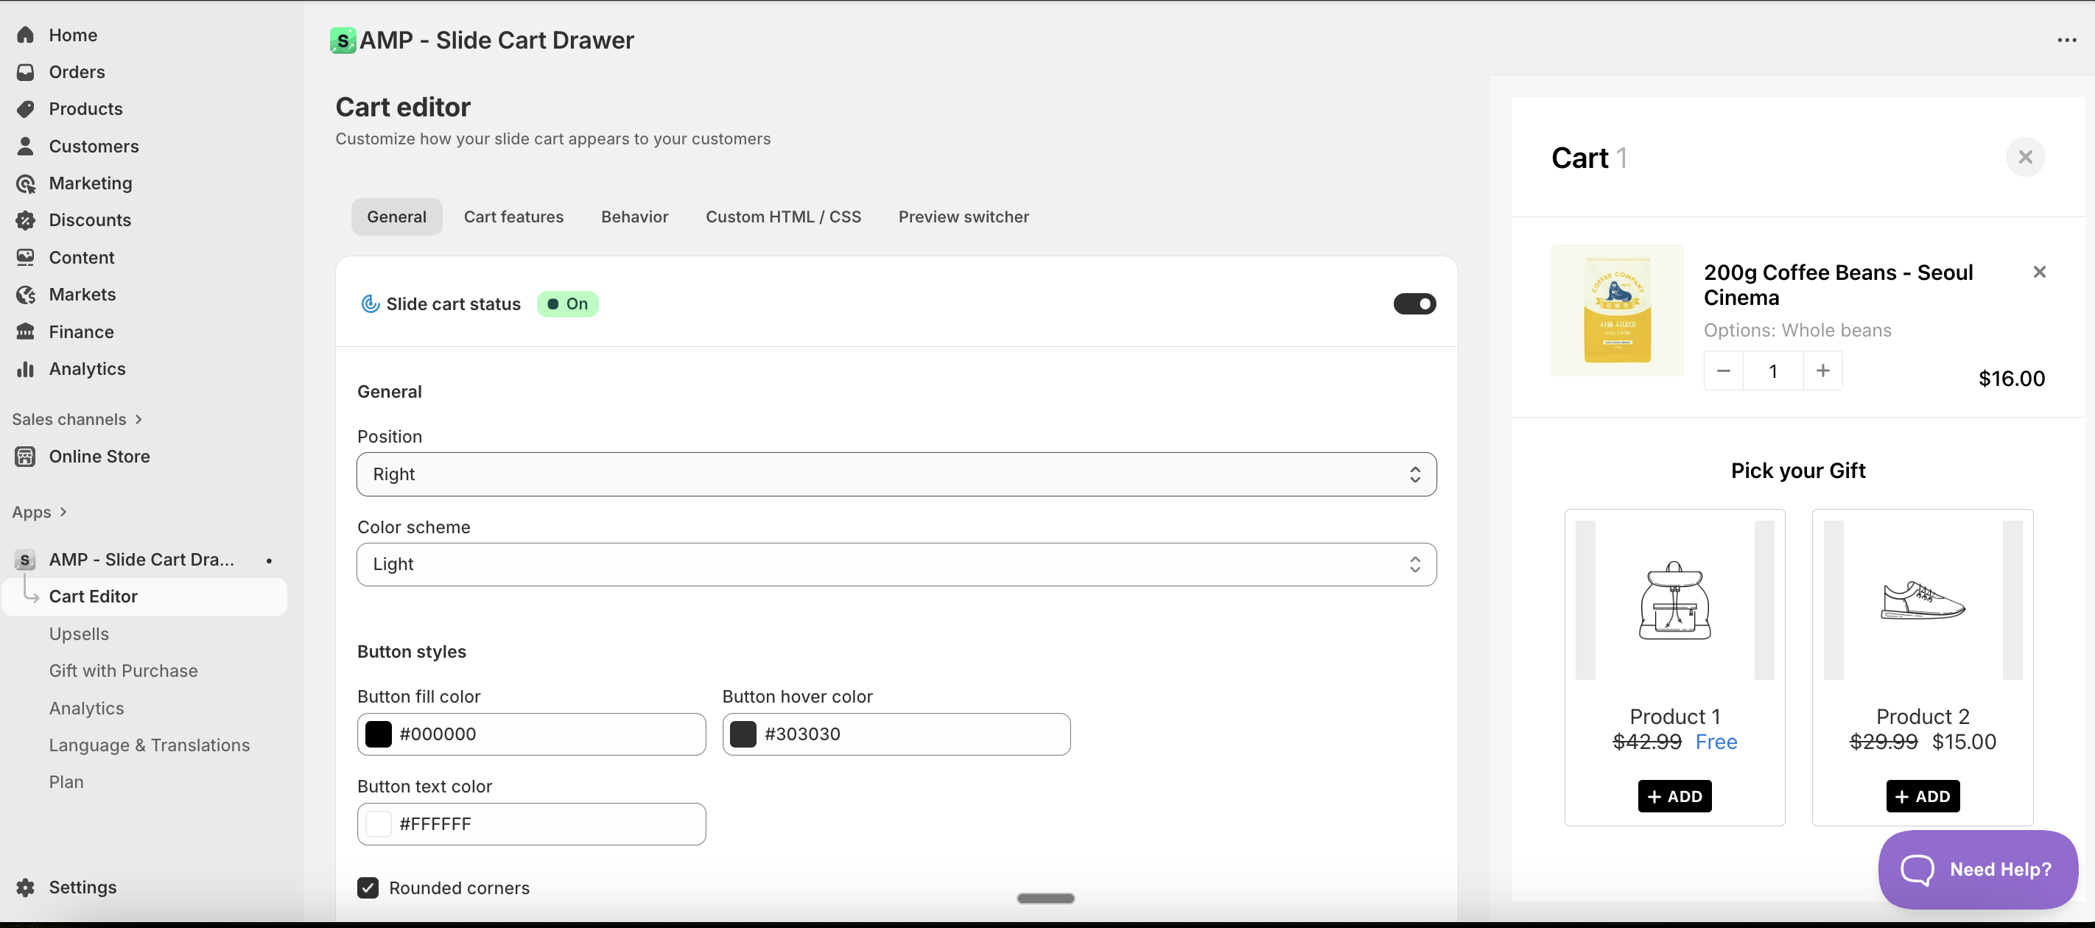The height and width of the screenshot is (928, 2095).
Task: Open the Position dropdown set to Right
Action: (x=896, y=474)
